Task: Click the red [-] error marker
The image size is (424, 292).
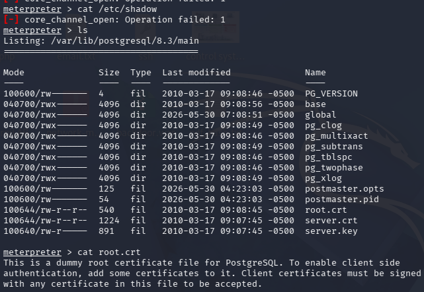Action: coord(11,20)
